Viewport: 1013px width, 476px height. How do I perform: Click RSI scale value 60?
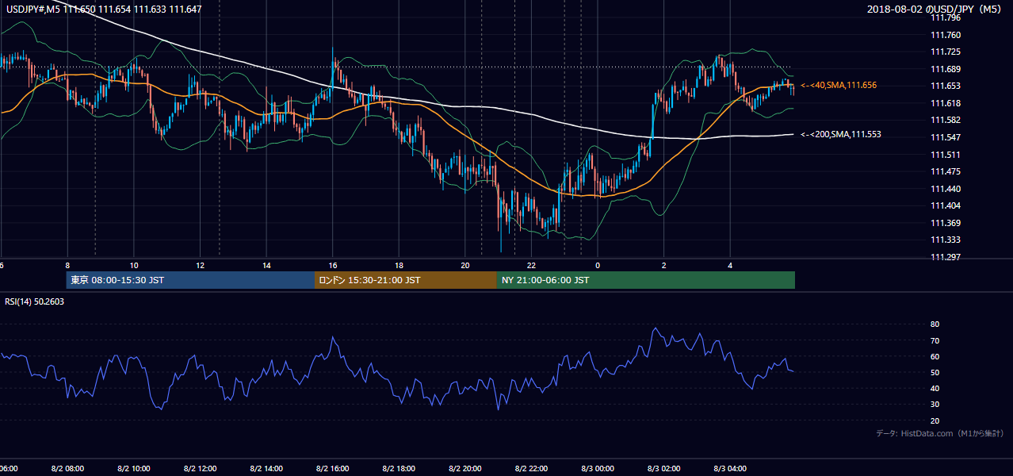tap(935, 356)
